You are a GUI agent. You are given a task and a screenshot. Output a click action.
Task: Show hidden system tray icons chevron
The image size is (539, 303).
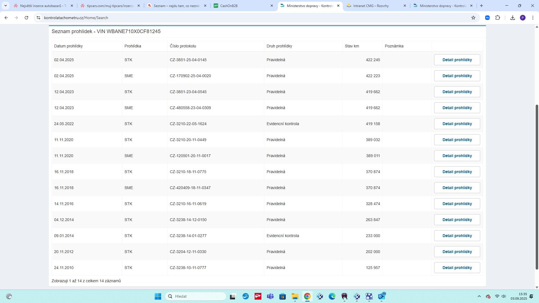click(479, 297)
